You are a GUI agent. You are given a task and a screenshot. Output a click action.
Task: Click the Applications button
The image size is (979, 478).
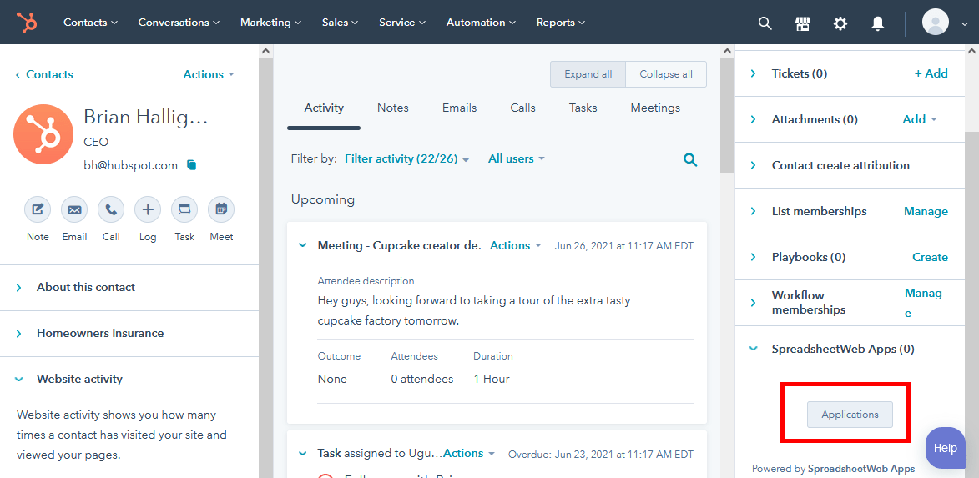point(850,415)
